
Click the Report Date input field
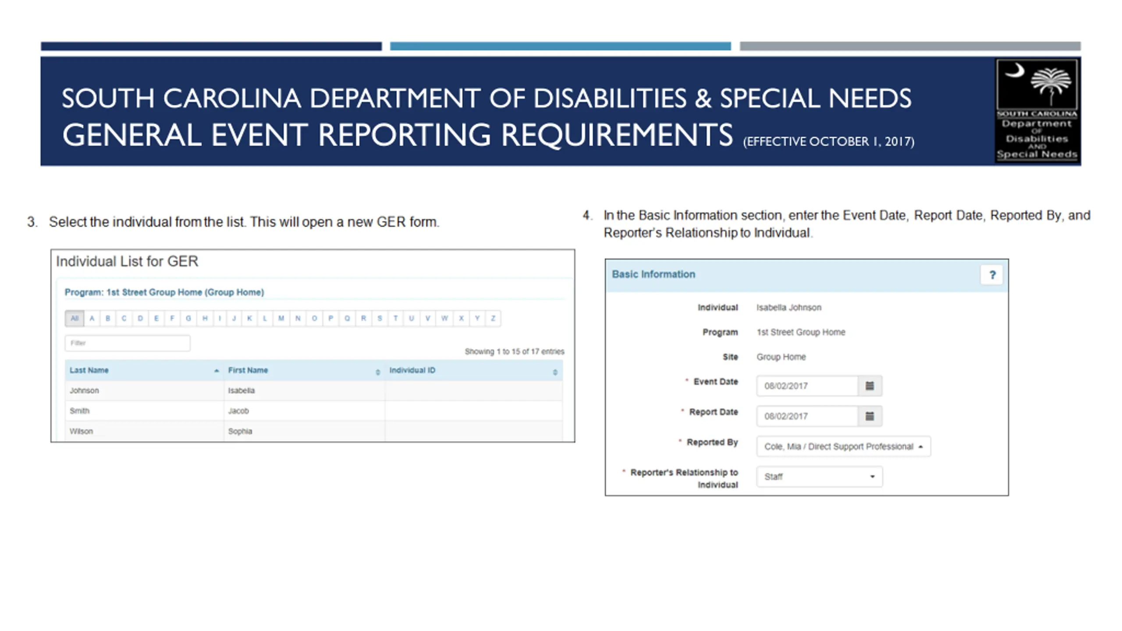pos(806,416)
